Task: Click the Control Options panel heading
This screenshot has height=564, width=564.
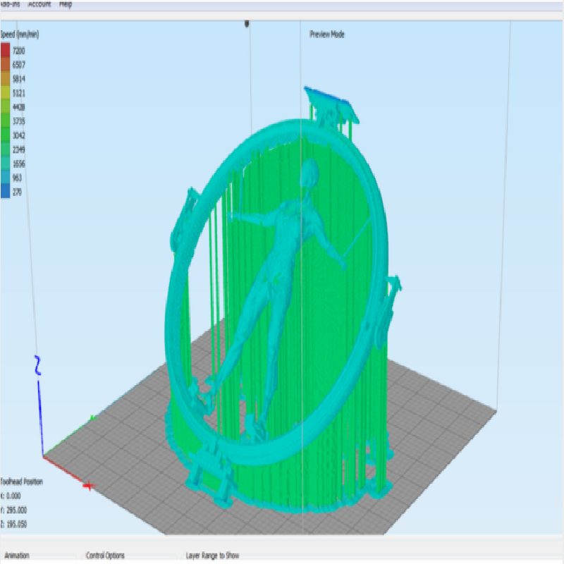Action: click(106, 556)
